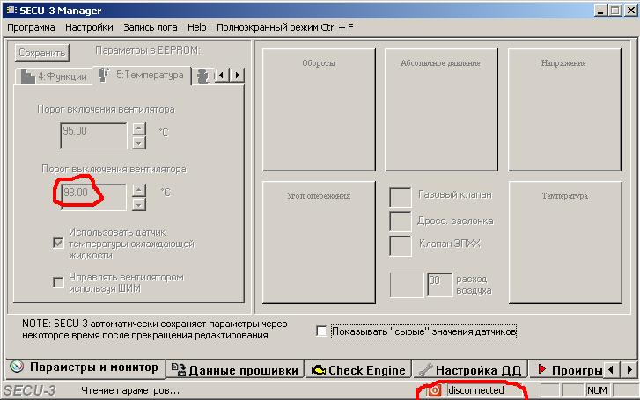Image resolution: width=640 pixels, height=400 pixels.
Task: Open the Настройка ДД tab
Action: tap(469, 370)
